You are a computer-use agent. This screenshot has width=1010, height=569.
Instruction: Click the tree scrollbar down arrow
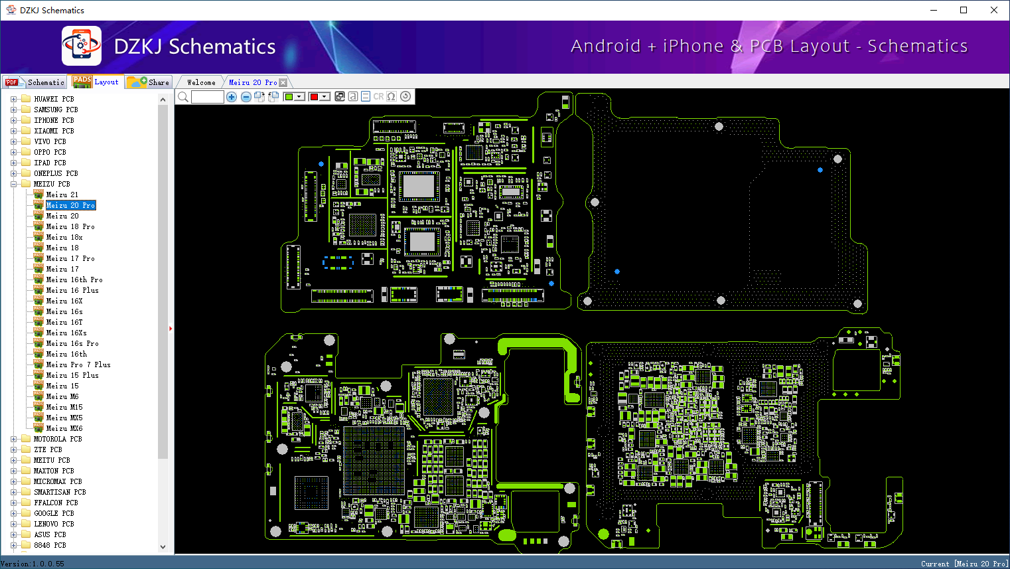[x=163, y=547]
